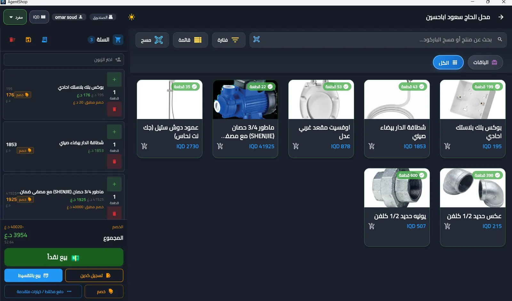Click the IQD 41925 price text
512x301 pixels.
point(262,146)
